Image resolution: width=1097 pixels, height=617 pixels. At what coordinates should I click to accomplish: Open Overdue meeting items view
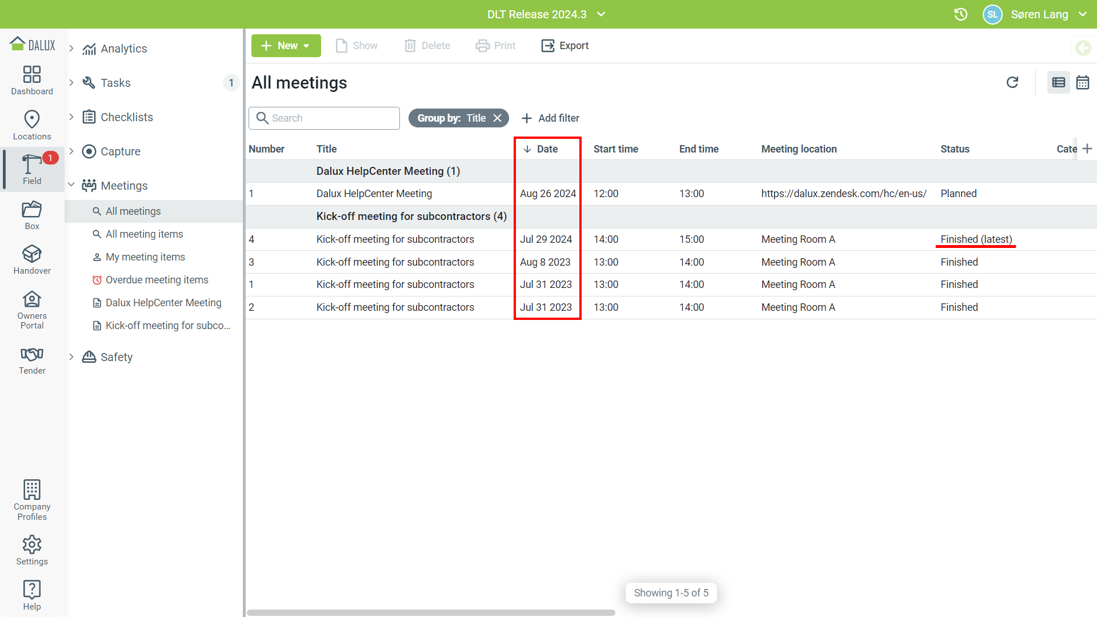point(157,280)
